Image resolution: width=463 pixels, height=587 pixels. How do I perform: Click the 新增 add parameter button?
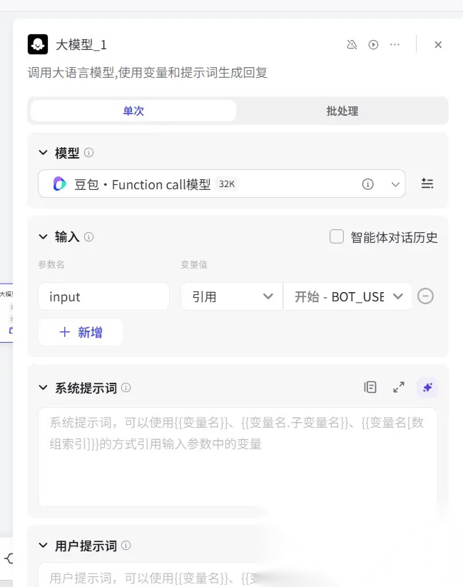81,332
